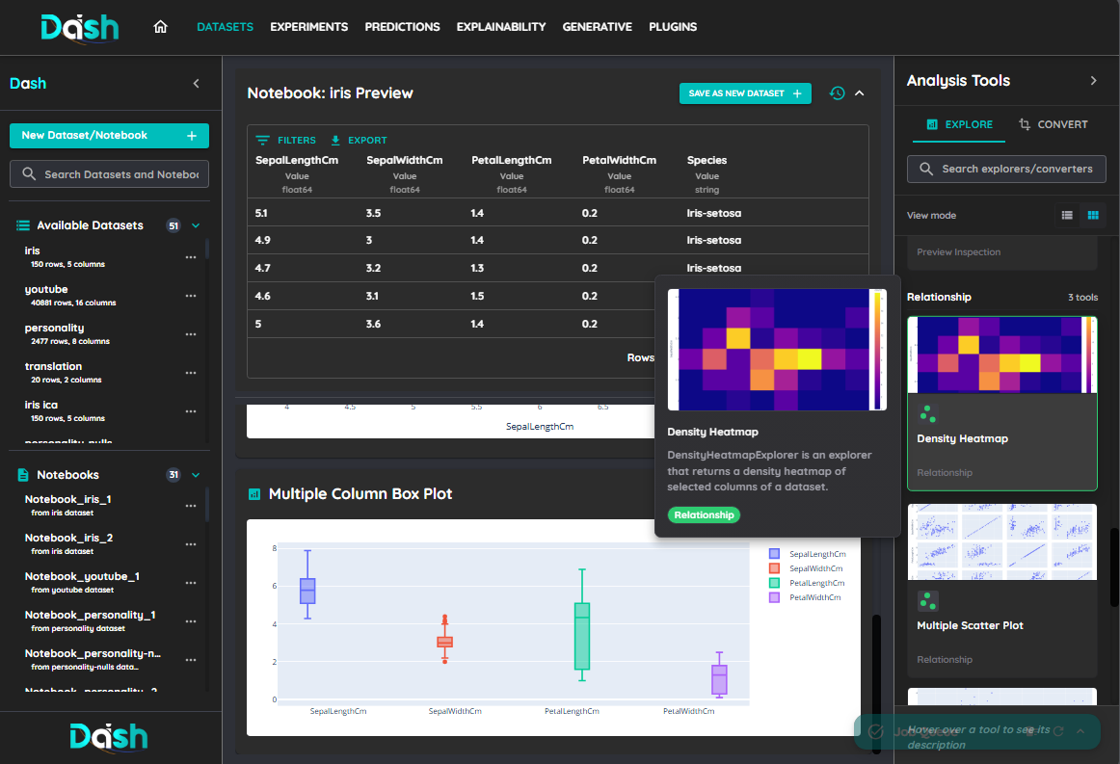Select the Home icon in the top navigation

[160, 27]
